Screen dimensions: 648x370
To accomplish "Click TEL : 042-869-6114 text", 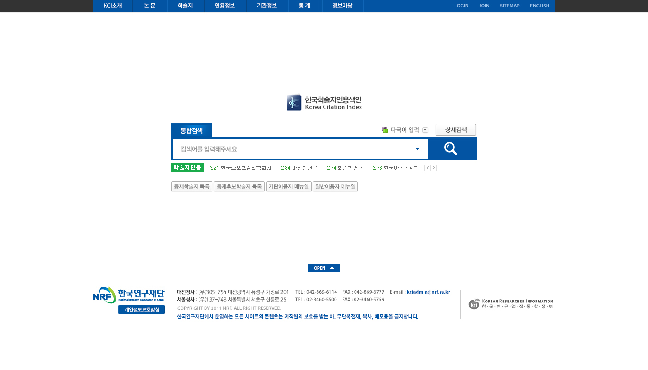I will (x=316, y=292).
